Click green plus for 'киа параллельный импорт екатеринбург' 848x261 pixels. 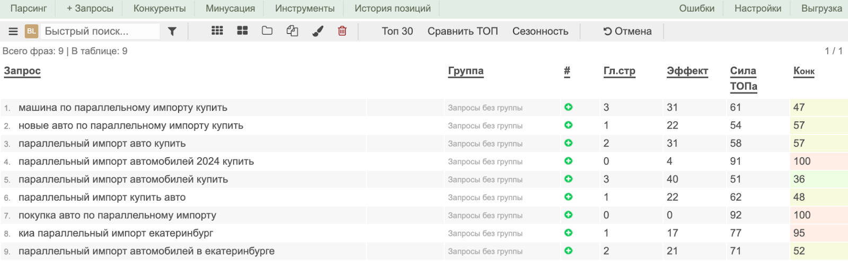[x=568, y=233]
